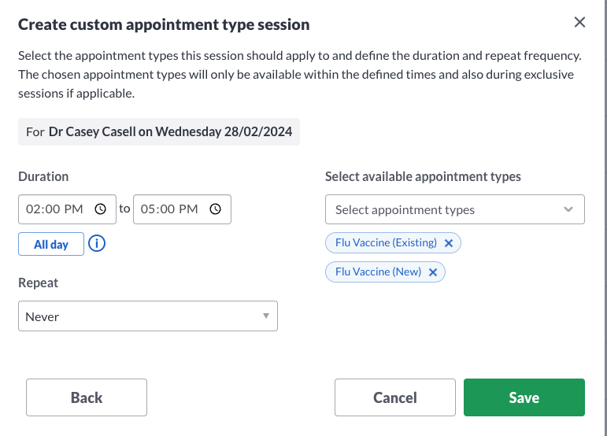Click the Dr Casey Casell date banner

click(159, 132)
